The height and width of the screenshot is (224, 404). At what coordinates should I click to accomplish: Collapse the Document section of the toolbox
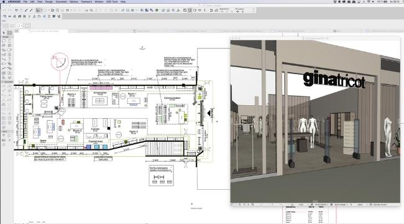click(8, 82)
